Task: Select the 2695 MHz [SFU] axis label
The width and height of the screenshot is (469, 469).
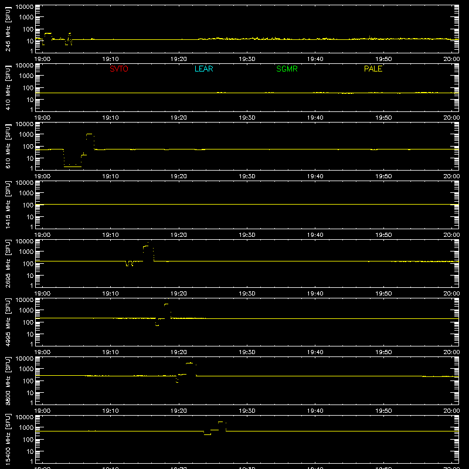Action: (x=8, y=263)
